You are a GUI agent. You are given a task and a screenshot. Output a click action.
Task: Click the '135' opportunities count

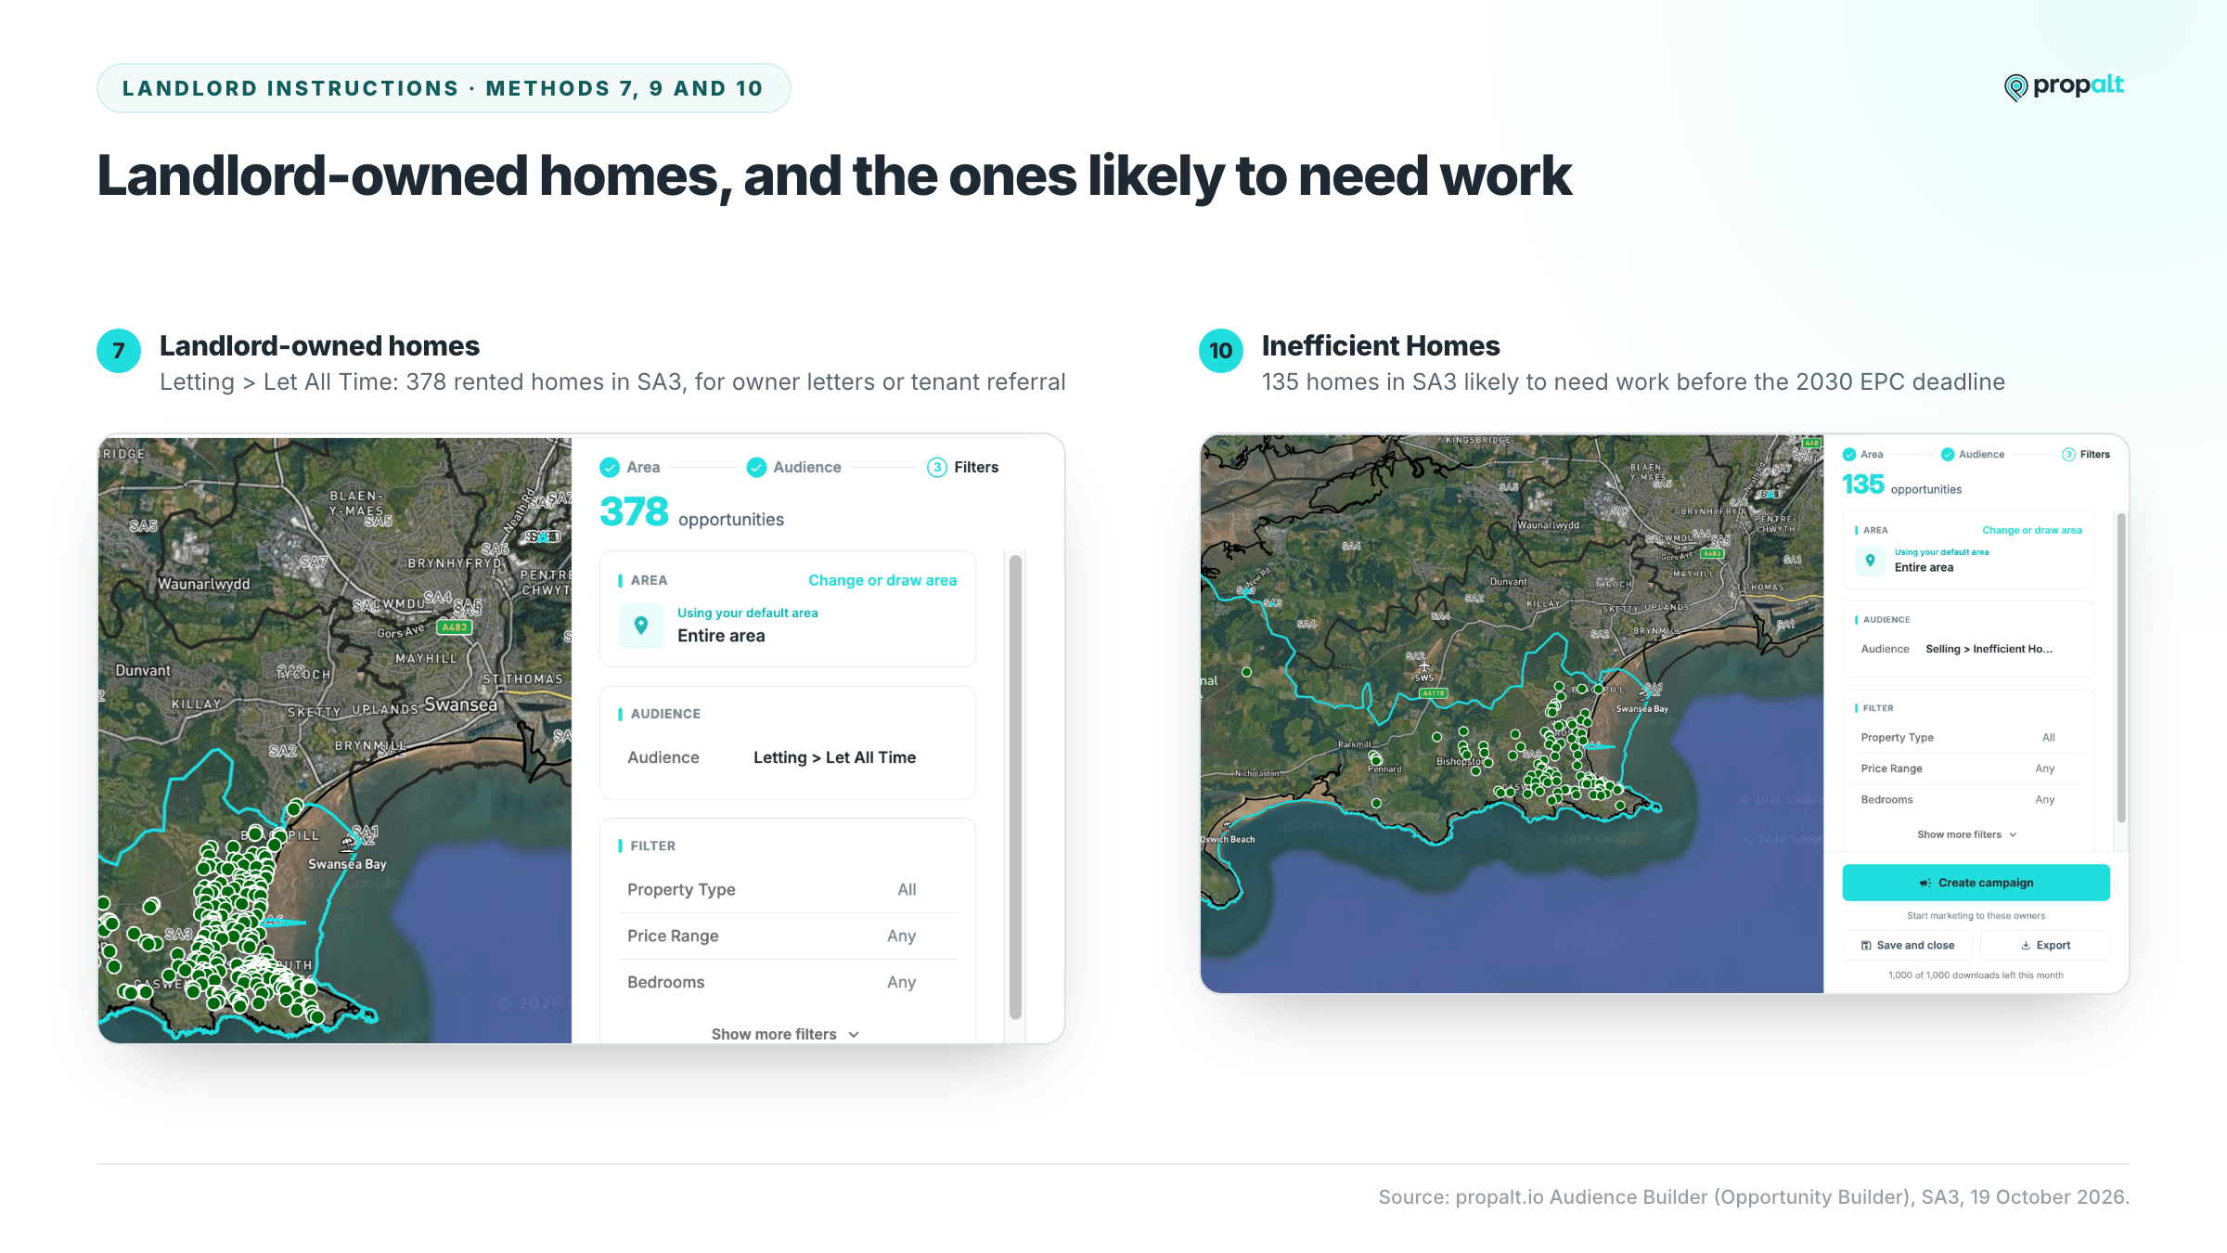click(x=1863, y=484)
